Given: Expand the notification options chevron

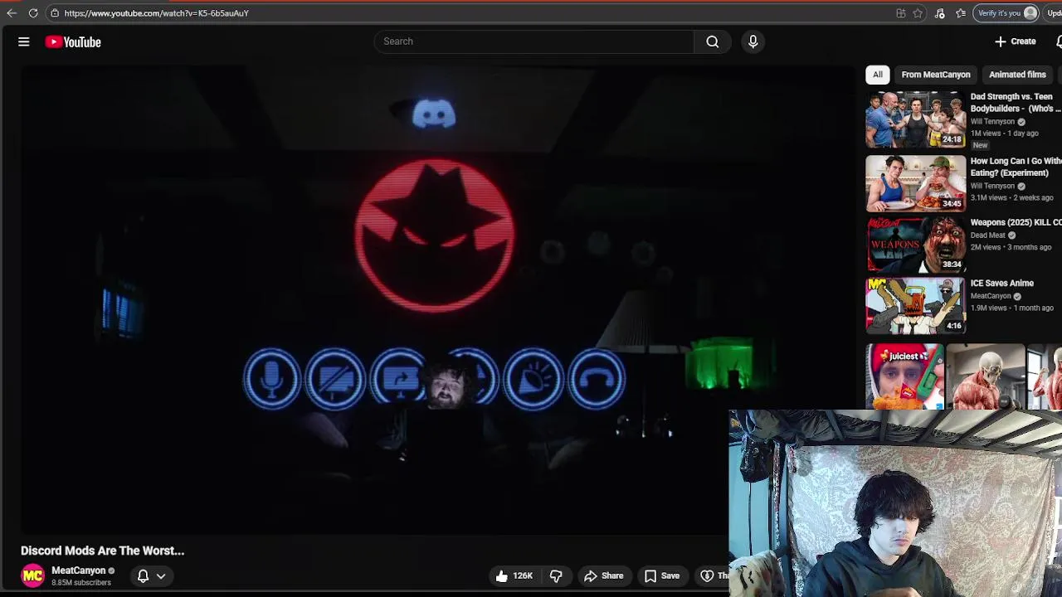Looking at the screenshot, I should pyautogui.click(x=161, y=575).
